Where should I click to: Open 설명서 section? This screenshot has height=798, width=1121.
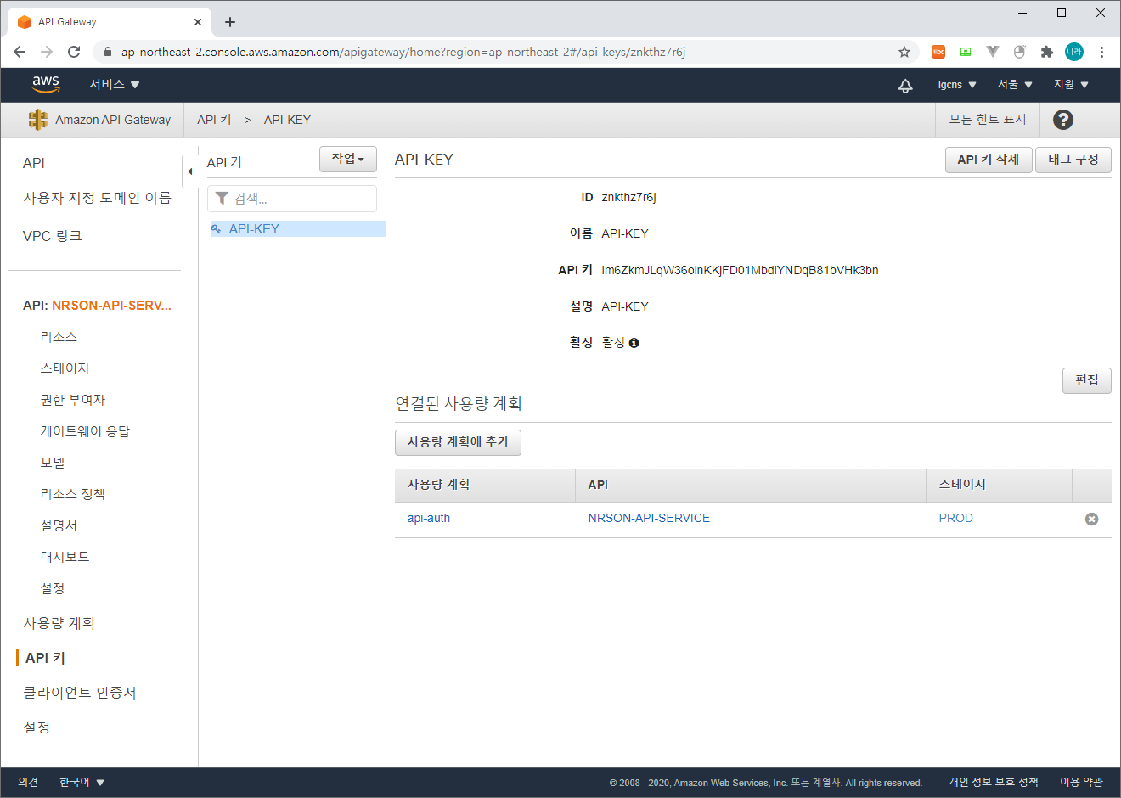59,525
